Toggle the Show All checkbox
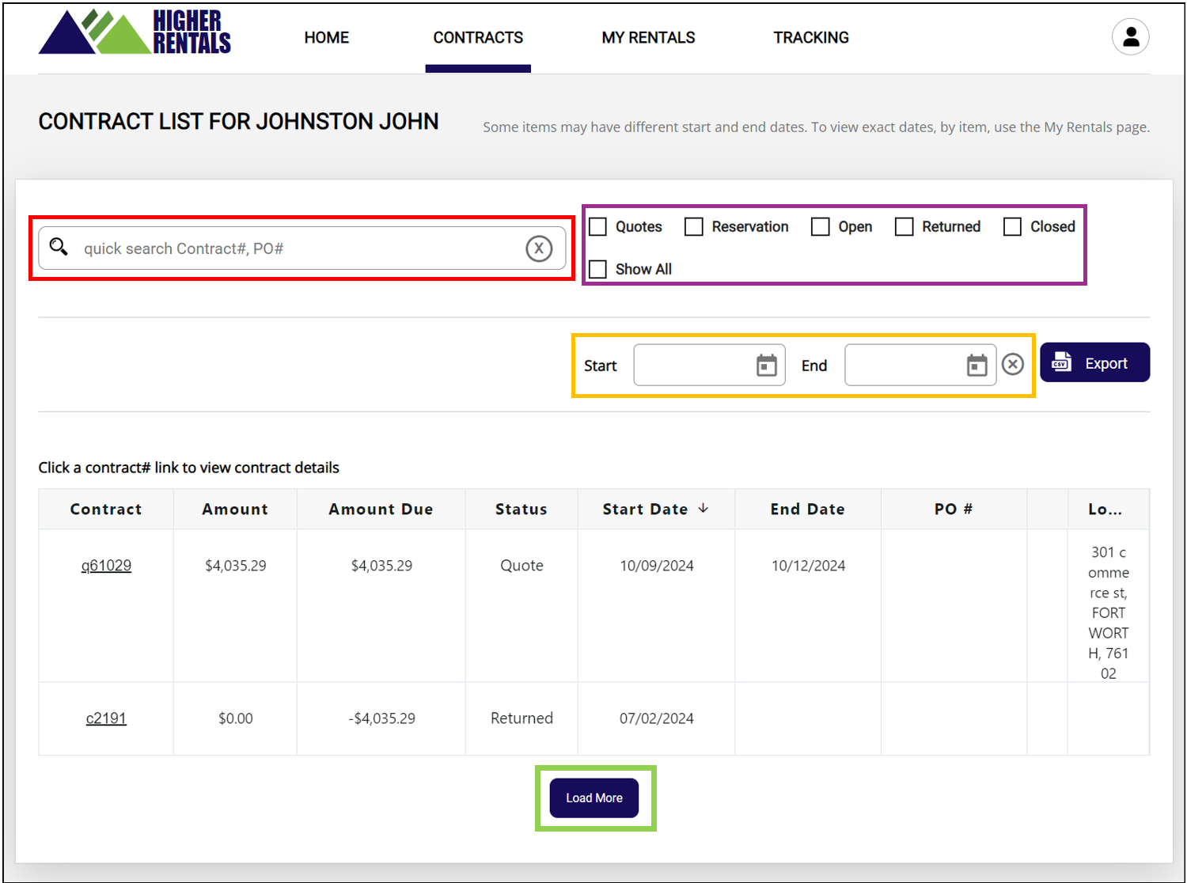The height and width of the screenshot is (883, 1187). (x=598, y=270)
